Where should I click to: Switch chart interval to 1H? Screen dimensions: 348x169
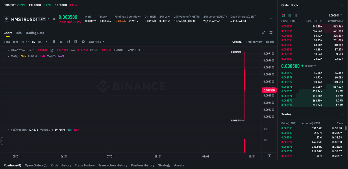22,42
